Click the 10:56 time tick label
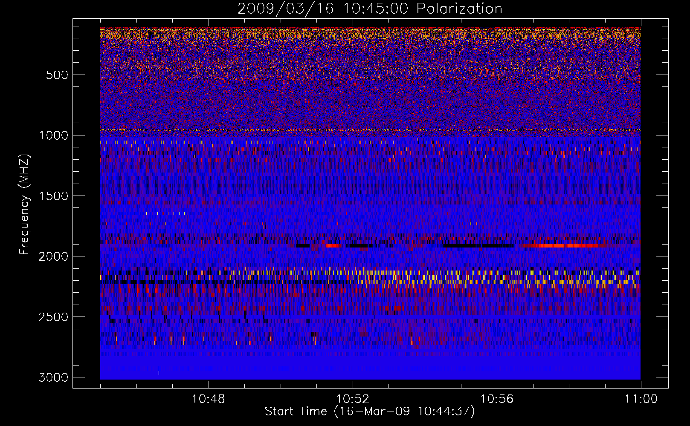This screenshot has height=426, width=690. [x=497, y=399]
